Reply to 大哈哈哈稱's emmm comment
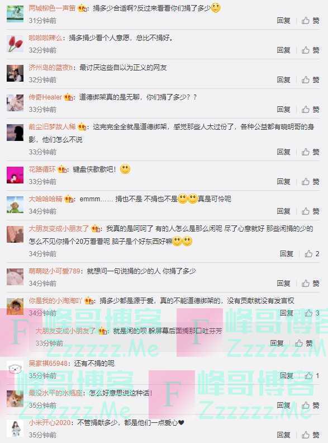Viewport: 328px width, 443px height. click(283, 211)
